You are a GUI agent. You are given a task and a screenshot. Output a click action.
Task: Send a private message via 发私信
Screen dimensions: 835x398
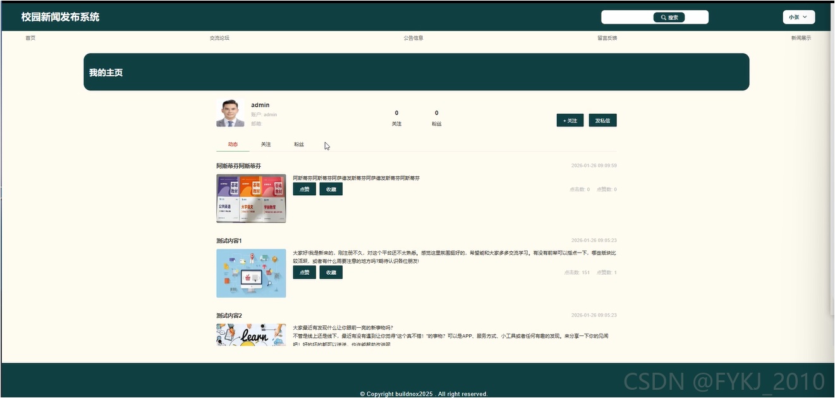point(602,120)
